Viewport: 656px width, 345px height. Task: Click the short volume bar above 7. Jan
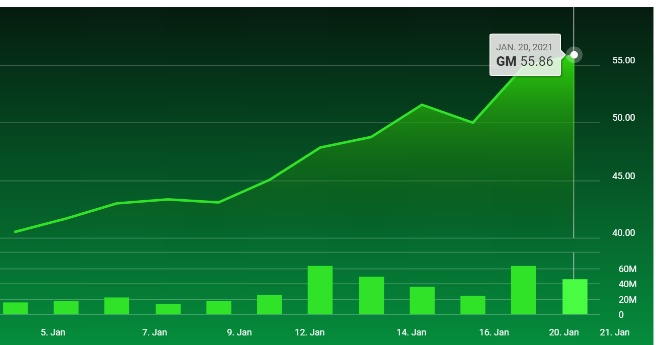point(168,309)
